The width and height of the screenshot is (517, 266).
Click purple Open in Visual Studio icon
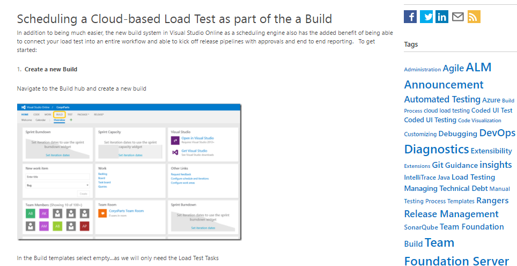click(175, 140)
